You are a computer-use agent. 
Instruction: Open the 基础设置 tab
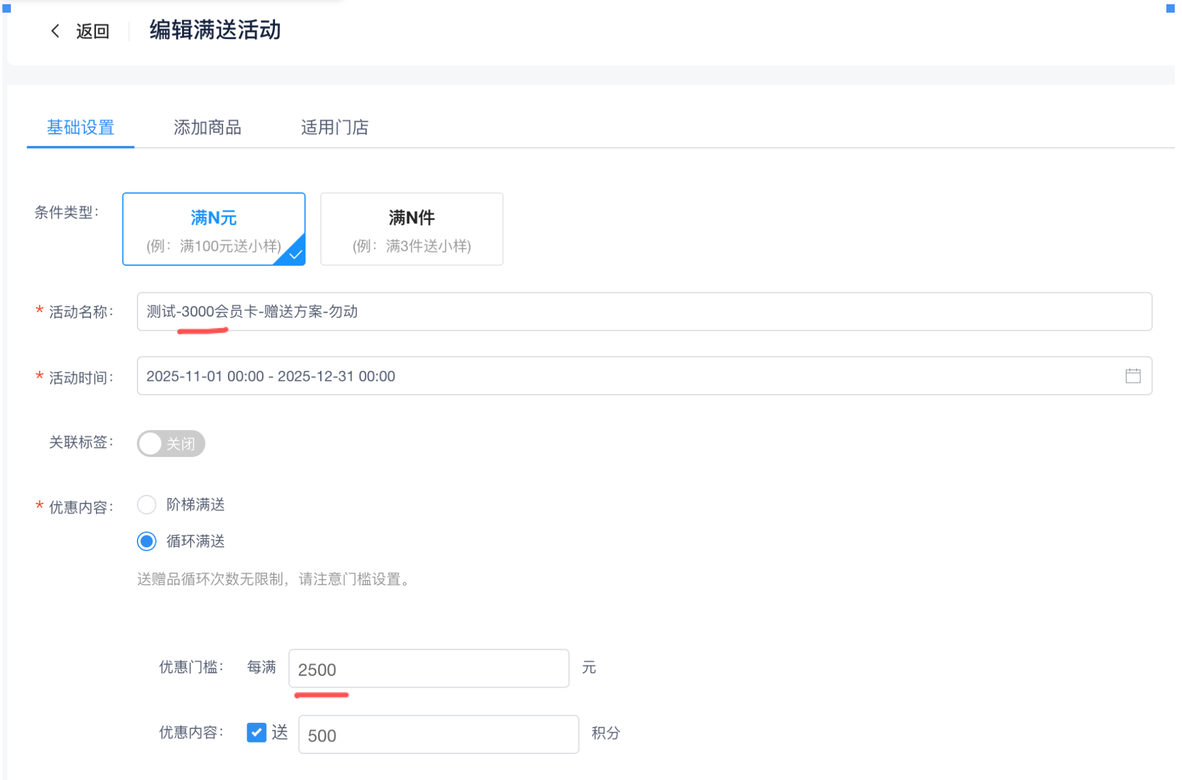(x=81, y=127)
